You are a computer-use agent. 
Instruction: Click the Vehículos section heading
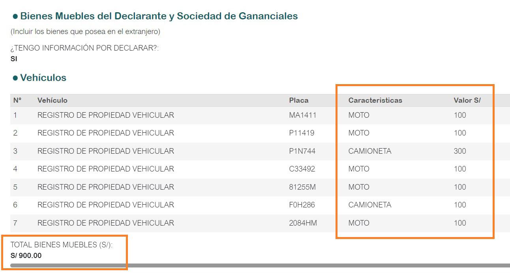pyautogui.click(x=43, y=78)
